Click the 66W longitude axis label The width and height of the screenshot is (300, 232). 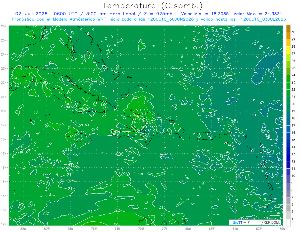pyautogui.click(x=212, y=228)
